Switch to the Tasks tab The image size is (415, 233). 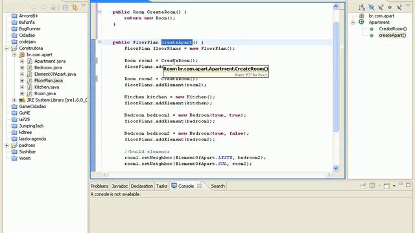(161, 186)
